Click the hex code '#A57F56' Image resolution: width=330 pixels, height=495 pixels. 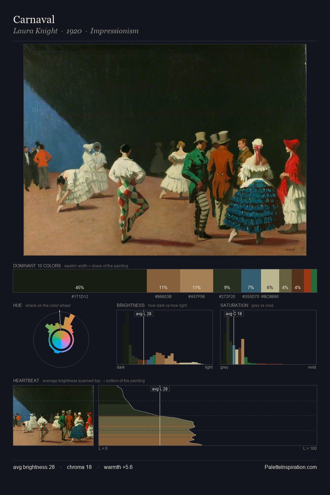[x=197, y=296]
